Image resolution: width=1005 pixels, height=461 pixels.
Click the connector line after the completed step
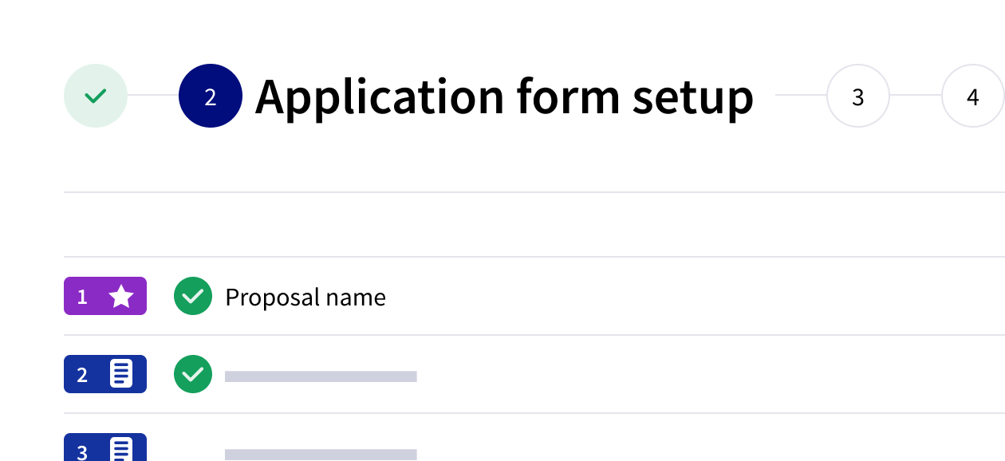pyautogui.click(x=152, y=96)
